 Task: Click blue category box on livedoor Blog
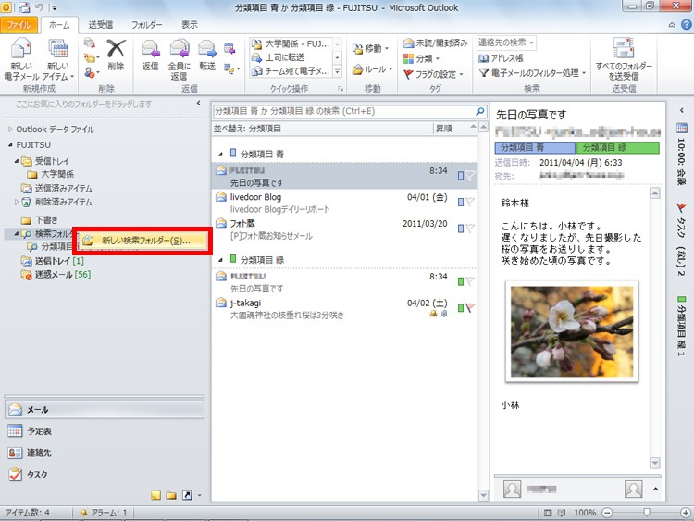461,202
